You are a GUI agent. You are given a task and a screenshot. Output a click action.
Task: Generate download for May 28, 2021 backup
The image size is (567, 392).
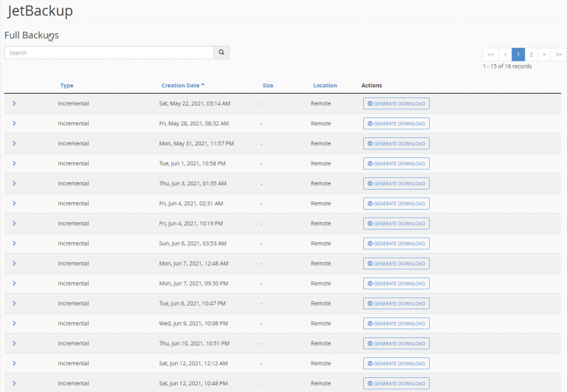pyautogui.click(x=396, y=123)
